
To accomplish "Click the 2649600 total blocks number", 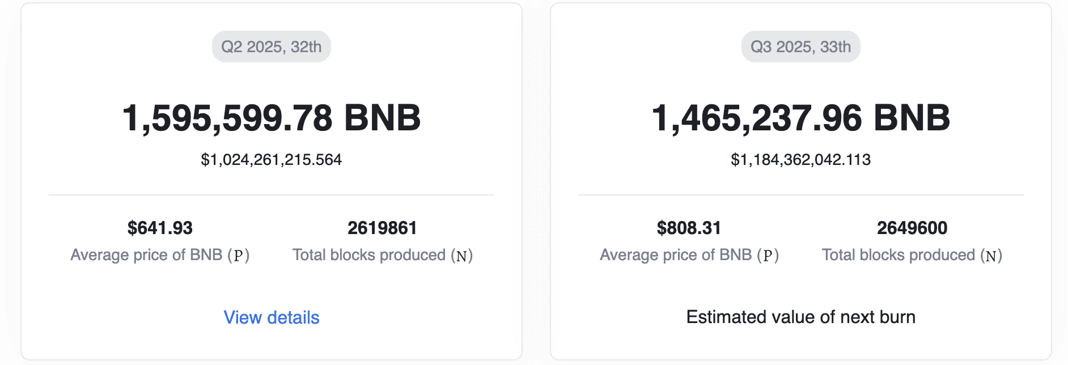I will coord(912,228).
